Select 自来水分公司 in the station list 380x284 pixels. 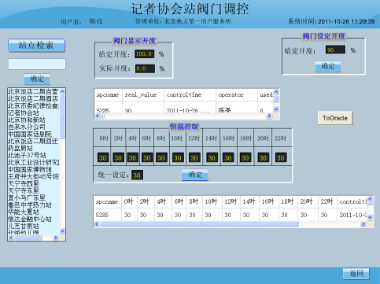34,127
